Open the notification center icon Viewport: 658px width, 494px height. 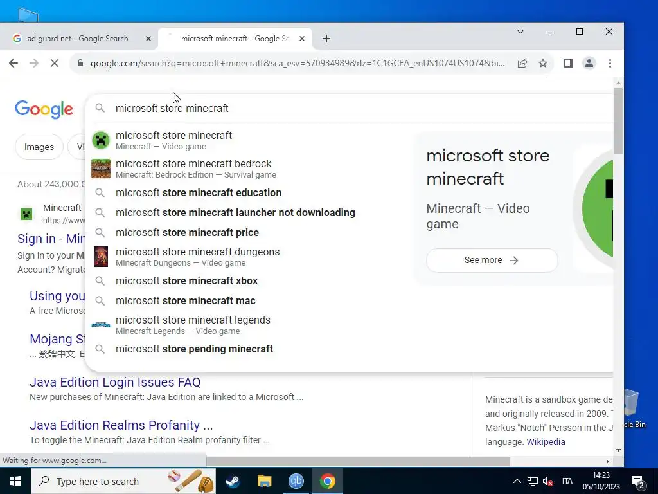pos(638,482)
